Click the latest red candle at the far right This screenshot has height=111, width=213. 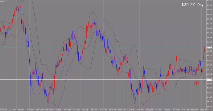(x=204, y=50)
